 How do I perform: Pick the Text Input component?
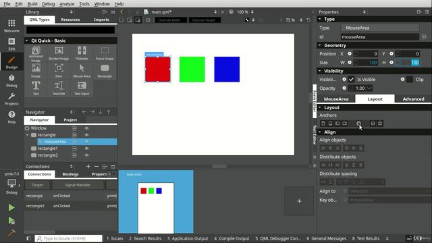(82, 88)
